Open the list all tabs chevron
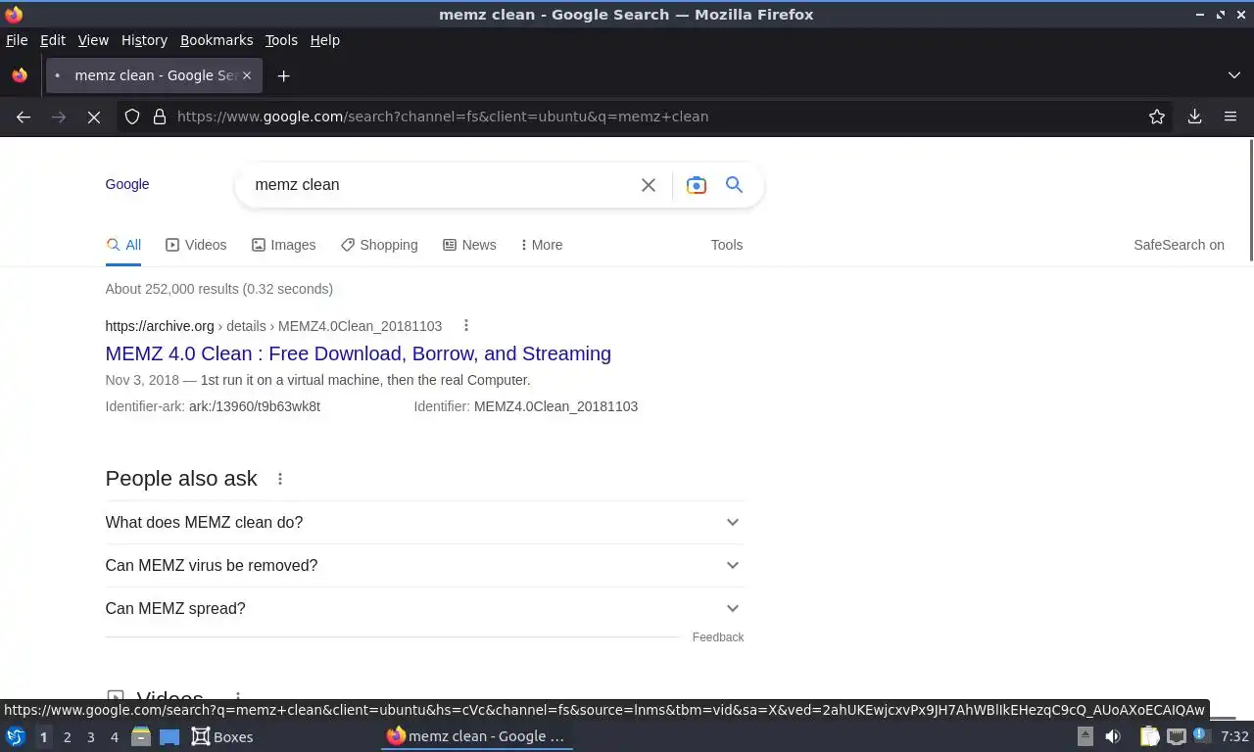Image resolution: width=1254 pixels, height=752 pixels. coord(1233,75)
